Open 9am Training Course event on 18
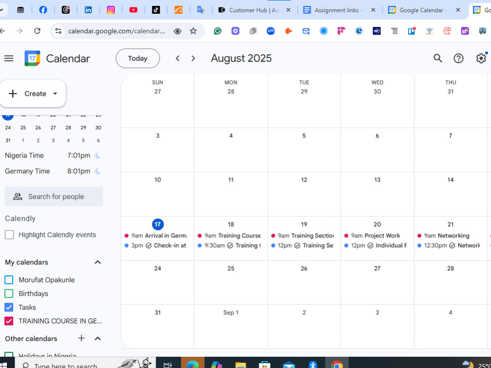Viewport: 491px width, 368px height. click(x=229, y=236)
